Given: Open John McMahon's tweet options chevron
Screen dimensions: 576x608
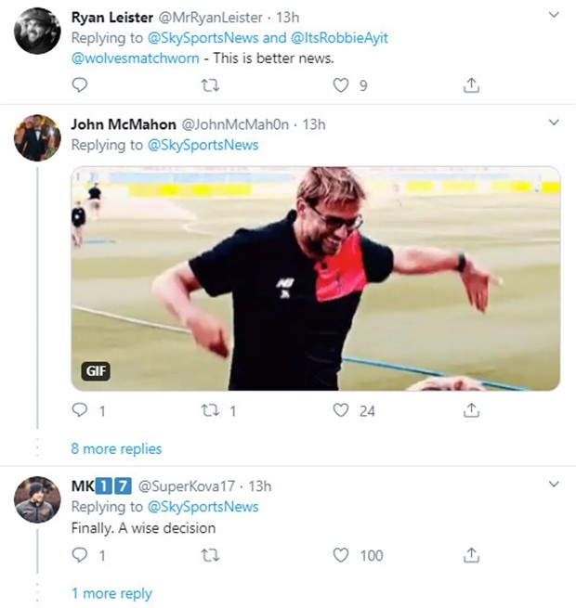Looking at the screenshot, I should click(554, 123).
